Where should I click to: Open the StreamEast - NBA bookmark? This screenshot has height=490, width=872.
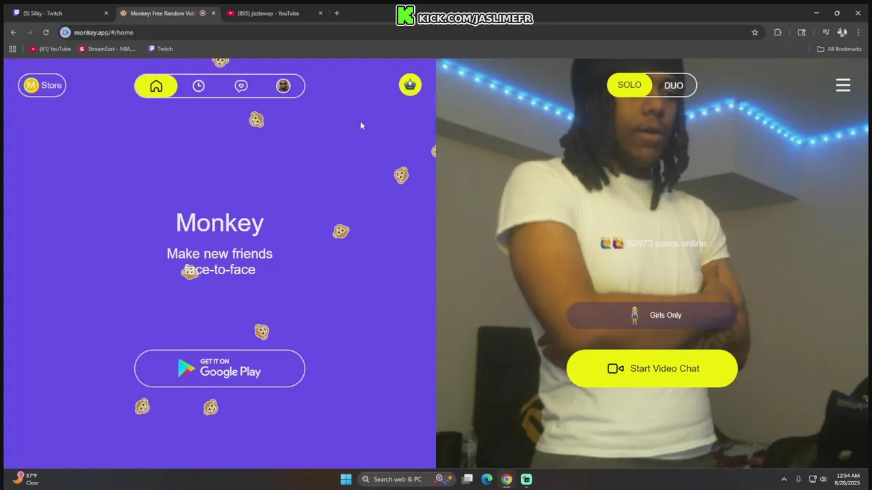tap(107, 49)
